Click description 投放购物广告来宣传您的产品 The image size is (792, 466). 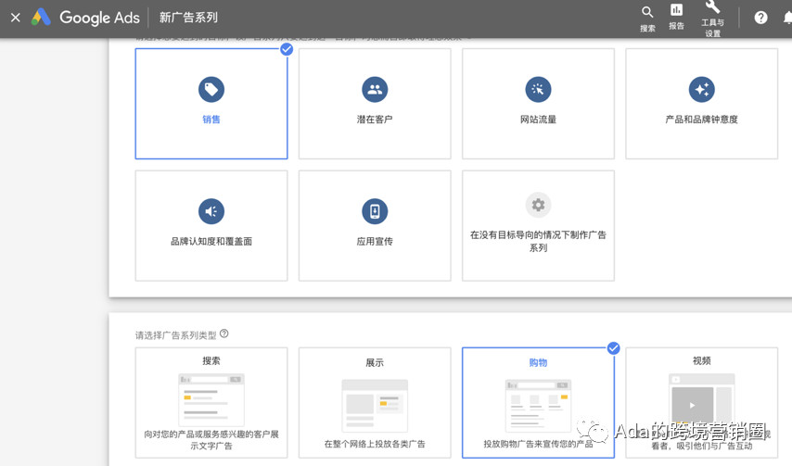539,445
